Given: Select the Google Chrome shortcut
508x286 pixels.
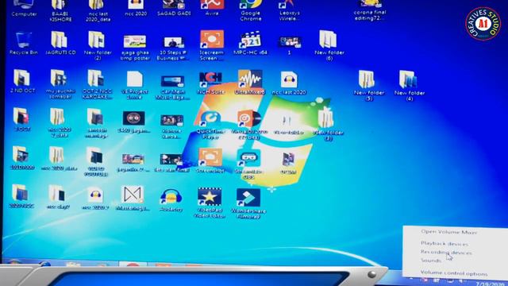Looking at the screenshot, I should tap(251, 10).
